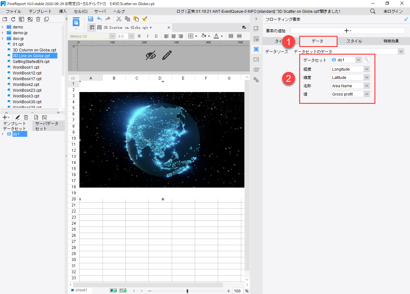Open the ヘルプ menu
Screen dimensions: 410x294
click(x=119, y=11)
